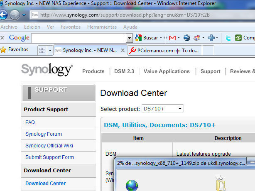Viewport: 255px width, 191px height.
Task: Close the Google toolbar with X
Action: pyautogui.click(x=2, y=38)
